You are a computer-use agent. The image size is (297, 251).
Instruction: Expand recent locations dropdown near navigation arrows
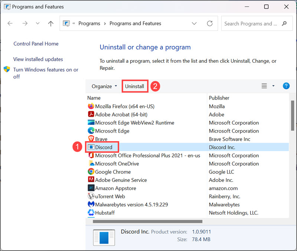point(37,23)
